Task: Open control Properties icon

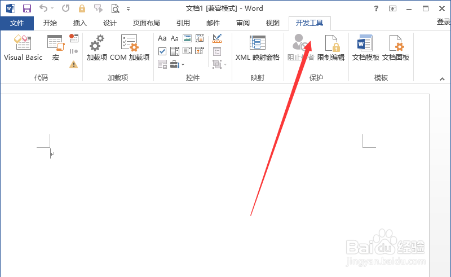Action: pos(217,51)
